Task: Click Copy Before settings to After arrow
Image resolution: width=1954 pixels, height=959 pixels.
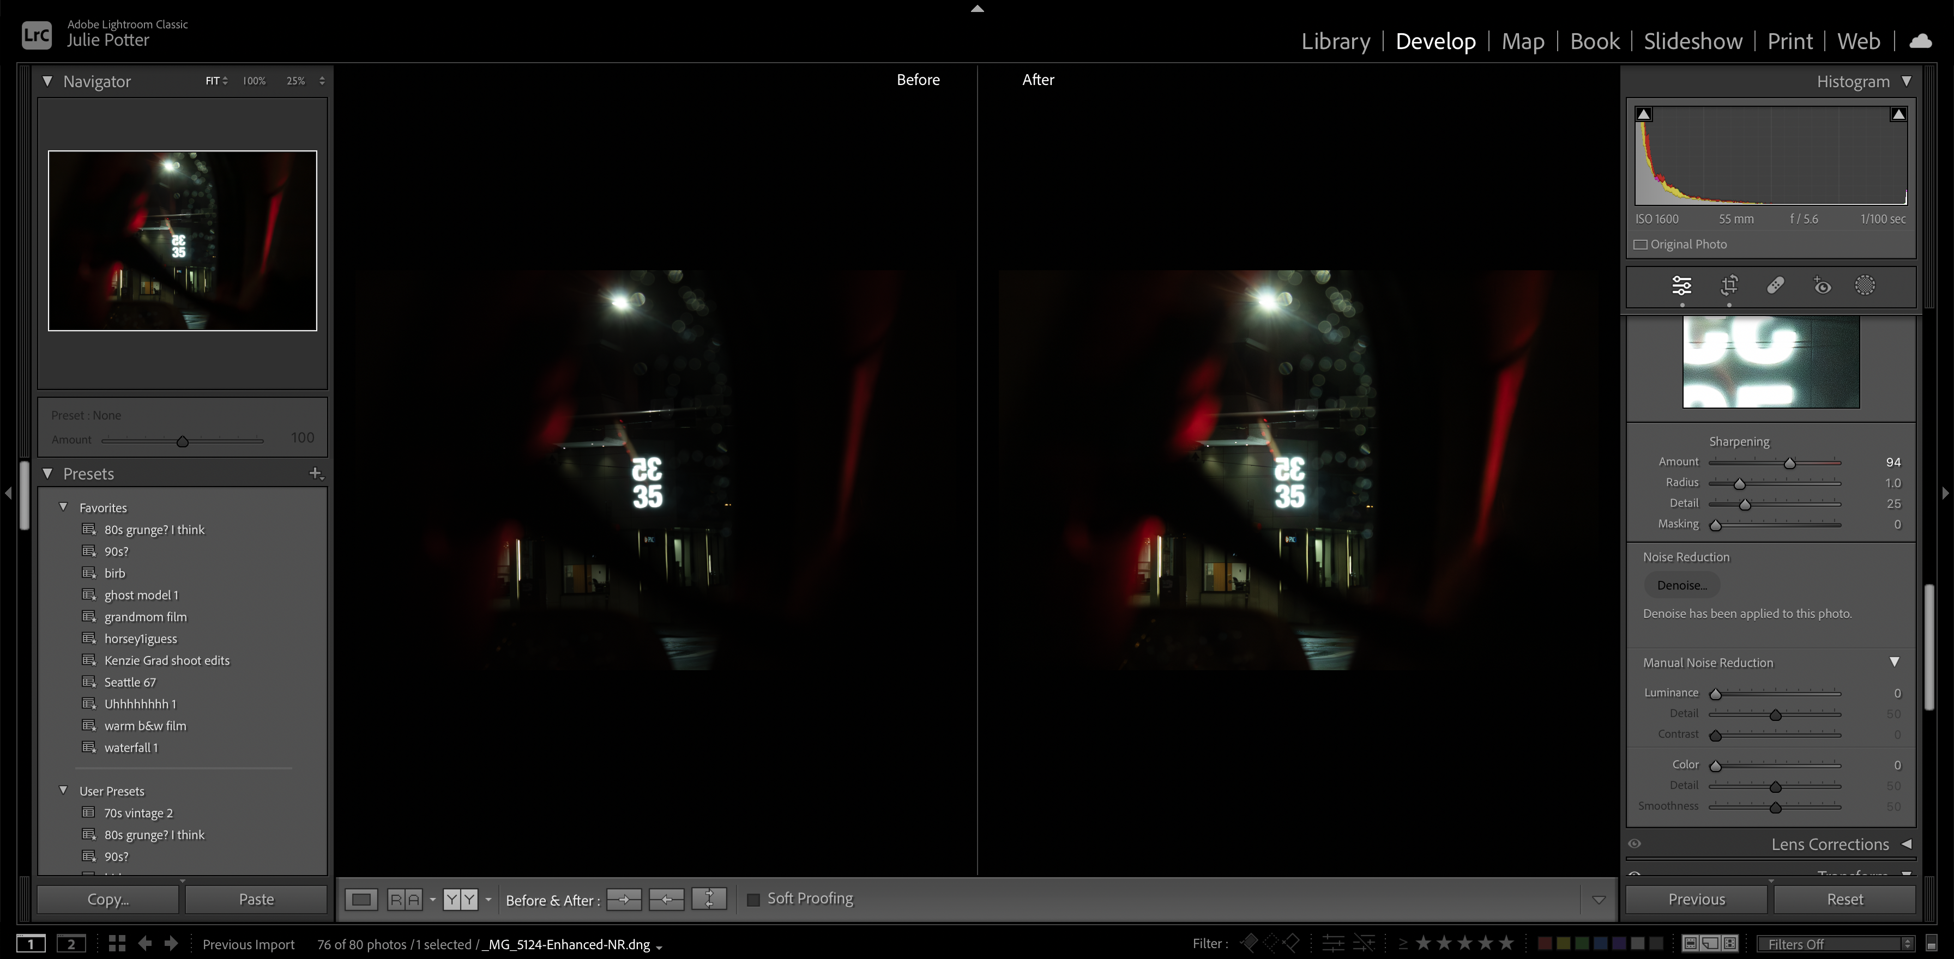Action: tap(624, 899)
